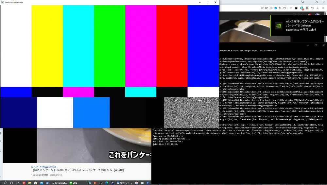
Task: Open the downloads arrow icon in browser toolbar
Action: 318,8
